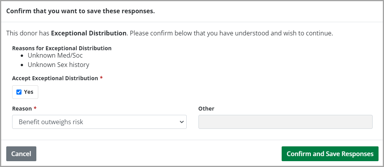Click the 'Reason' field label
The height and width of the screenshot is (167, 384).
pos(21,109)
